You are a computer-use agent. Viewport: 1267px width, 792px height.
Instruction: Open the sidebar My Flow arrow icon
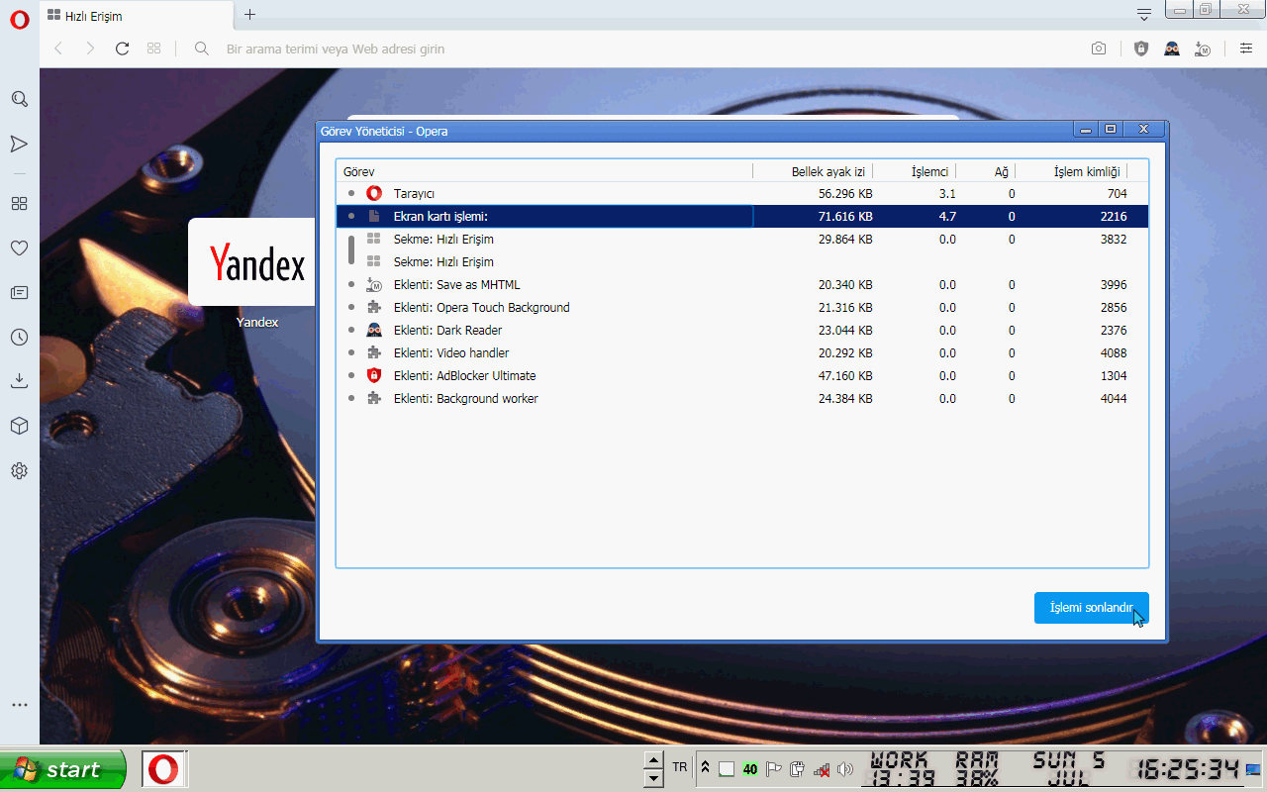tap(19, 145)
